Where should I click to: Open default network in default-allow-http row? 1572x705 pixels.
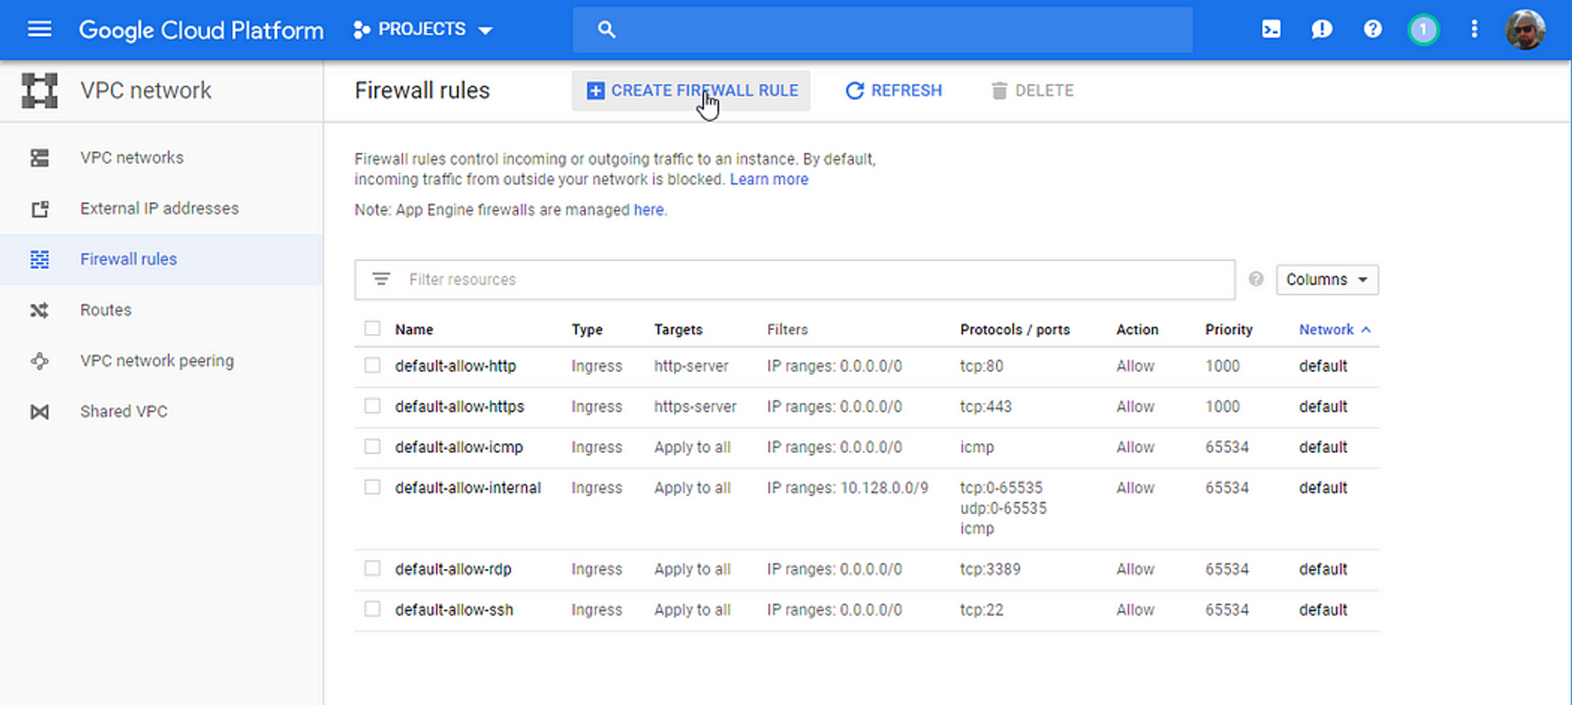[x=1323, y=366]
